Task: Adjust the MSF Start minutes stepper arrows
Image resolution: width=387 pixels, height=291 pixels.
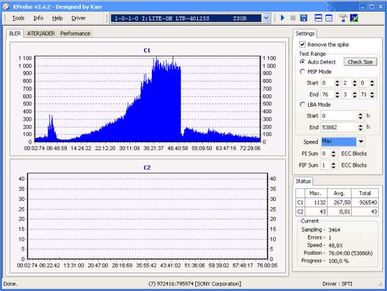Action: [x=337, y=83]
